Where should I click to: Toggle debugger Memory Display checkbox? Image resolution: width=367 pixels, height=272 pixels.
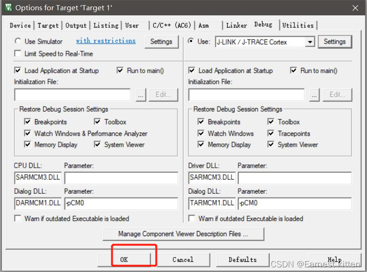tap(201, 144)
